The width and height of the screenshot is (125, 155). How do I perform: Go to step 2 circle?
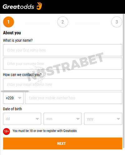[x=63, y=22]
